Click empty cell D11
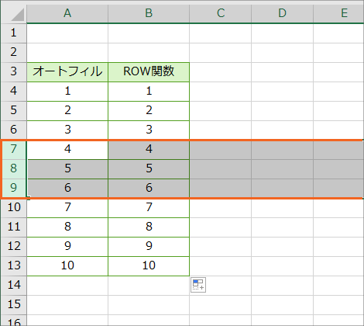The image size is (364, 326). point(282,227)
